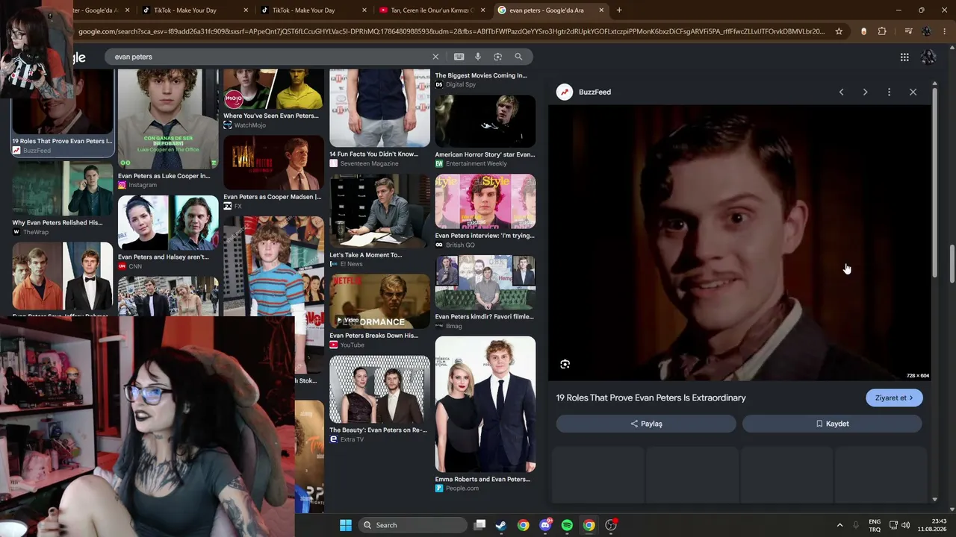Click the address bar URL
The image size is (956, 537).
tap(451, 31)
